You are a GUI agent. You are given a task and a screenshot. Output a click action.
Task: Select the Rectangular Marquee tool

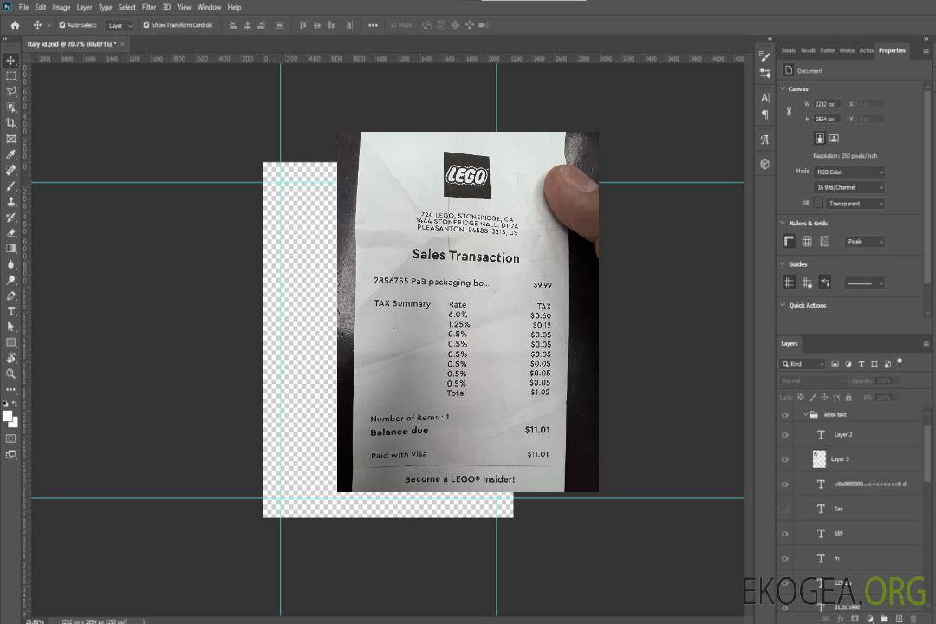[10, 76]
